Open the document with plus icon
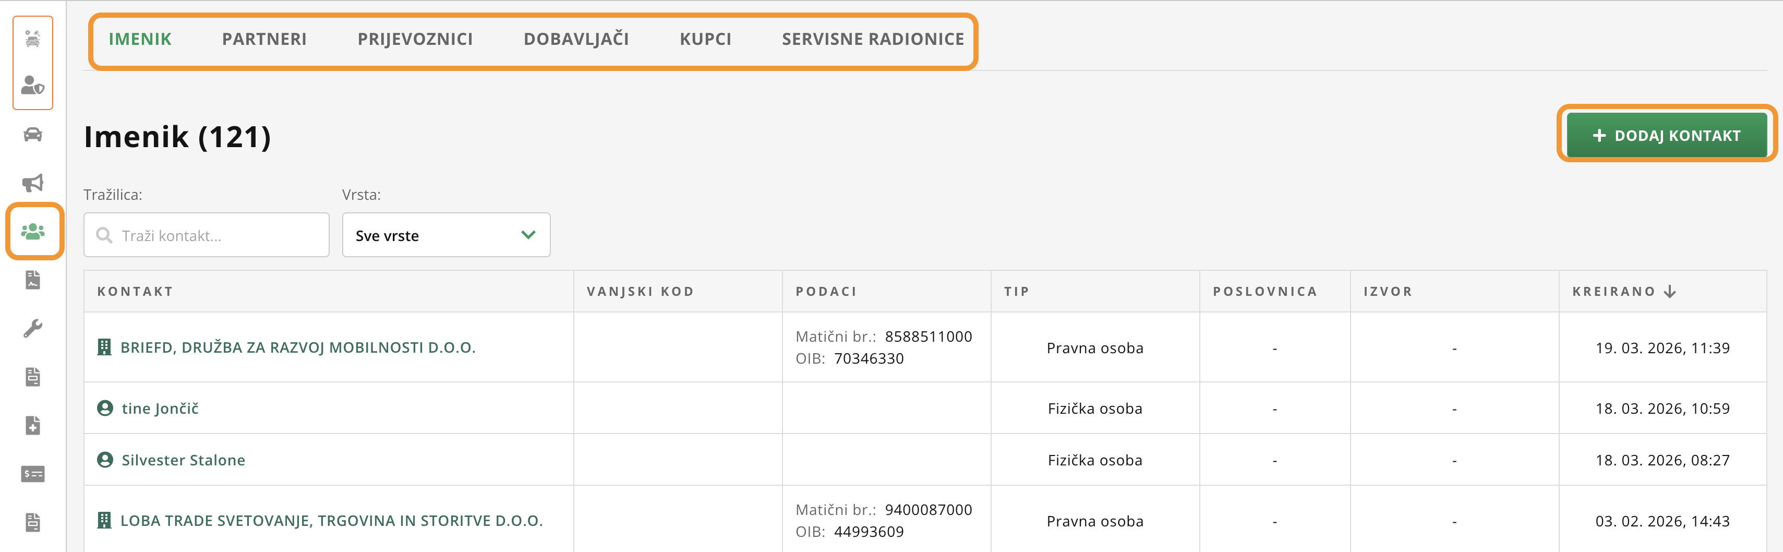Image resolution: width=1783 pixels, height=552 pixels. (32, 425)
